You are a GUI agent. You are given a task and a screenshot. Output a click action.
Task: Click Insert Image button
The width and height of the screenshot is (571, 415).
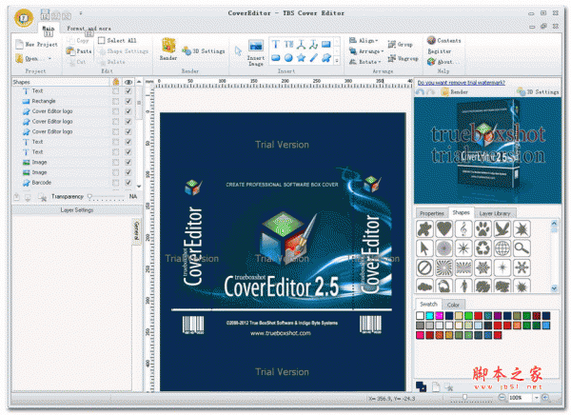coord(256,53)
